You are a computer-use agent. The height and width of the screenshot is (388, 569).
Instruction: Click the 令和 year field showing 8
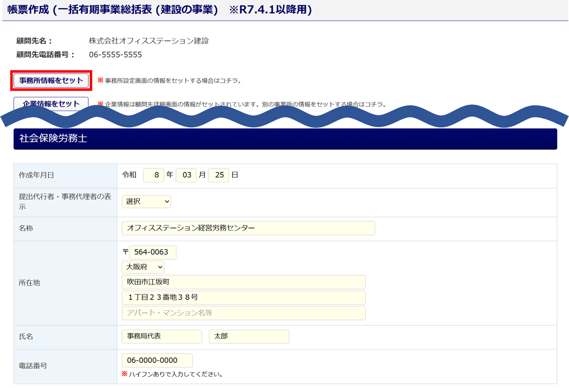coord(153,175)
